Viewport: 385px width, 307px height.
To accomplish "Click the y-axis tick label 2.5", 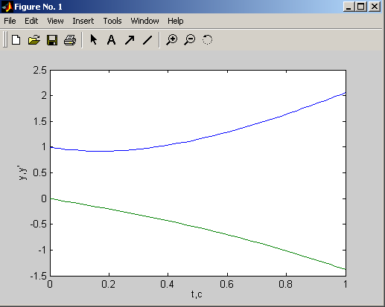I will pyautogui.click(x=39, y=70).
